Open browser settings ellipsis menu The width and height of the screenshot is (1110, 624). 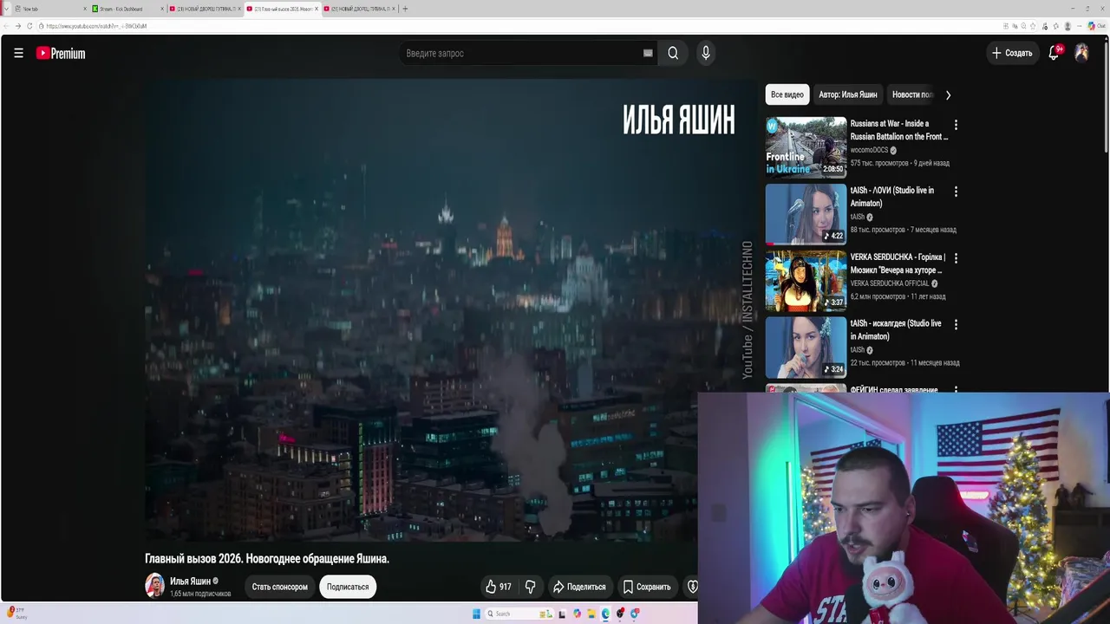click(1080, 26)
